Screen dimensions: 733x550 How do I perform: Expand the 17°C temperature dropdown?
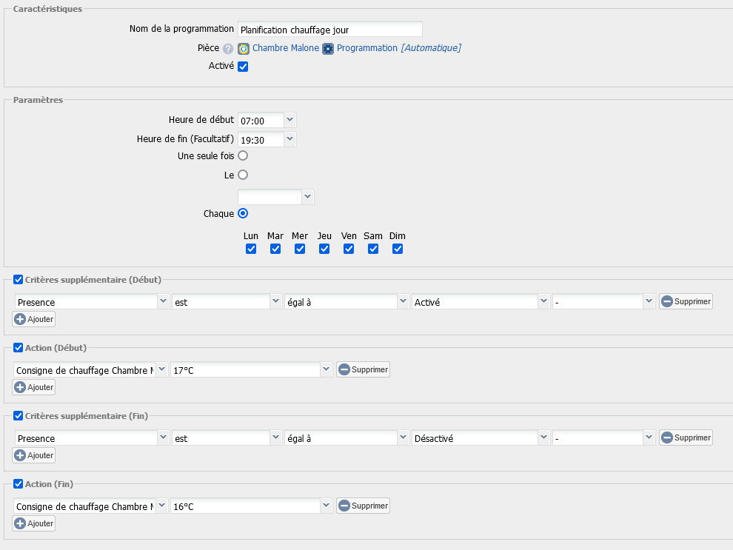pos(326,369)
